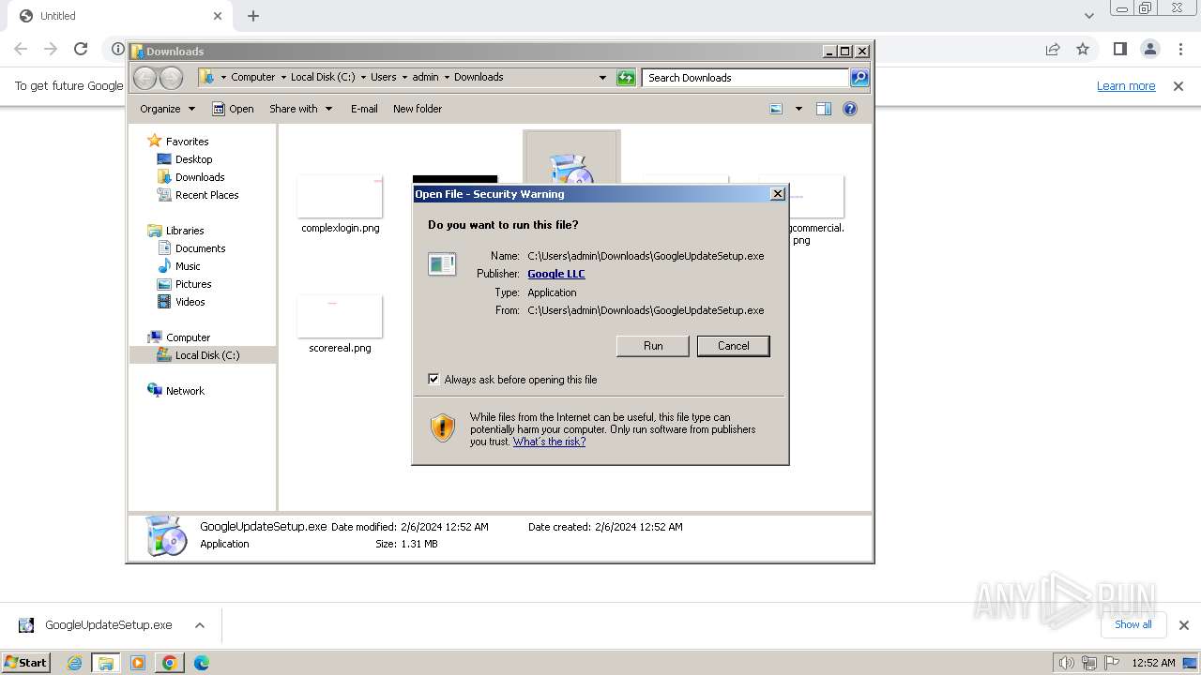Dismiss Chrome infobar with X
The width and height of the screenshot is (1201, 675).
pyautogui.click(x=1178, y=85)
